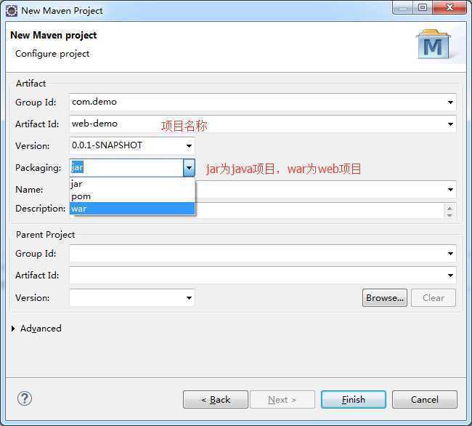The image size is (472, 426).
Task: Open Parent Project Version dropdown arrow
Action: pos(189,298)
